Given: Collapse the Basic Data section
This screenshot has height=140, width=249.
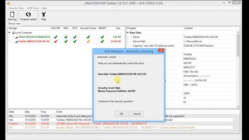Looking at the screenshot, I should 128,33.
